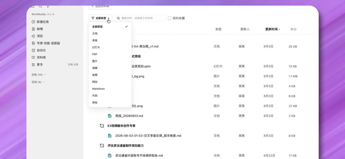Click the 2 KB size cell
345x159 pixels.
(292, 116)
